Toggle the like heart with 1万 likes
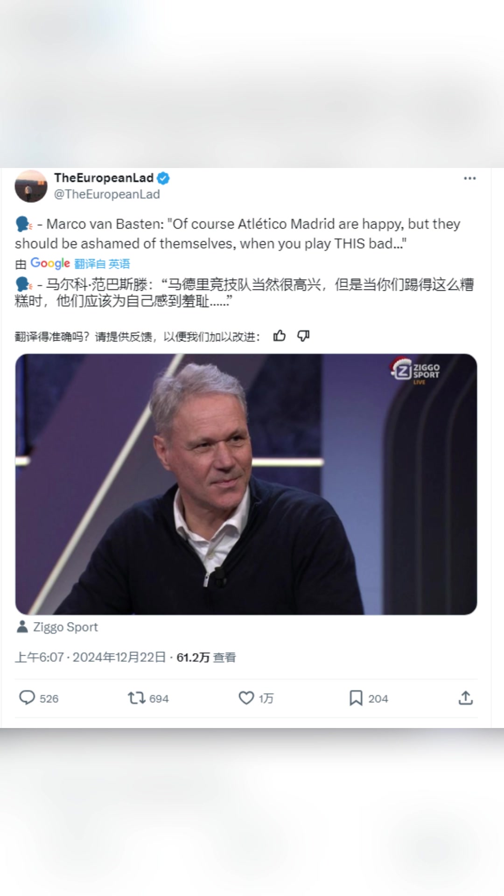The width and height of the screenshot is (504, 896). pyautogui.click(x=246, y=698)
